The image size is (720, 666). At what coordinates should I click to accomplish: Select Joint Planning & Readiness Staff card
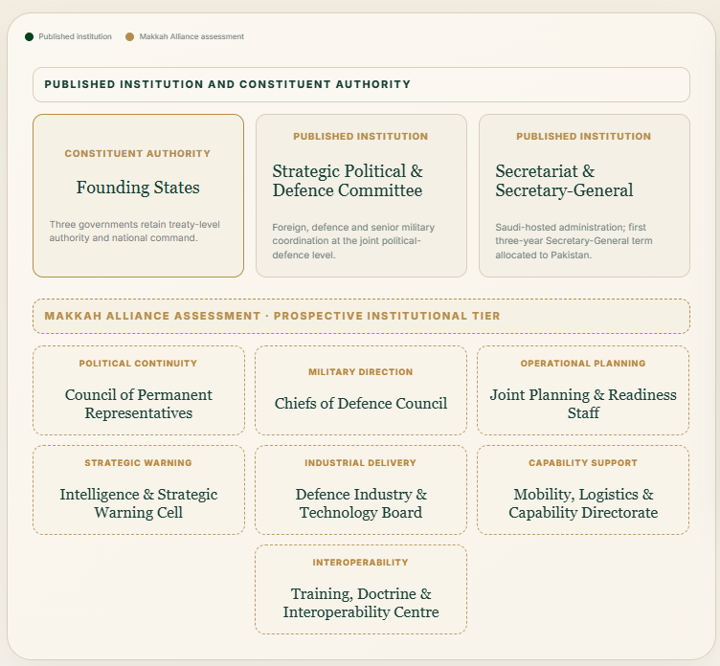[x=583, y=390]
